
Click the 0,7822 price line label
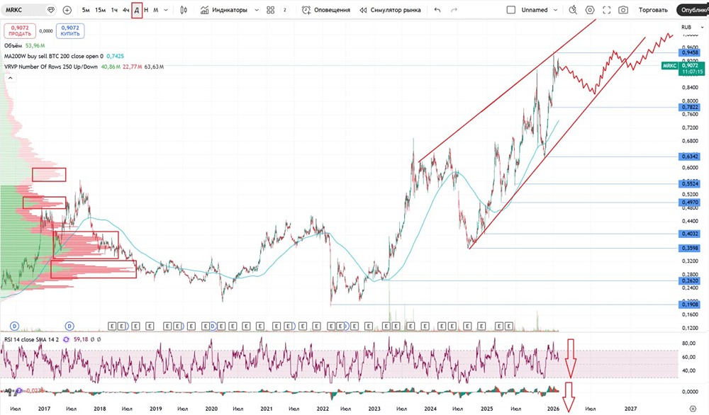(x=690, y=107)
